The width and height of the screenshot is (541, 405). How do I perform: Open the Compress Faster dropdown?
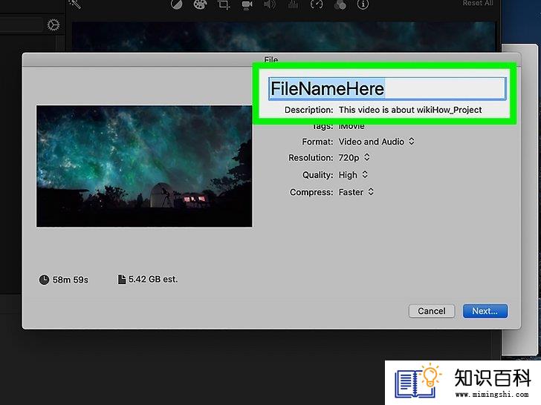[356, 192]
